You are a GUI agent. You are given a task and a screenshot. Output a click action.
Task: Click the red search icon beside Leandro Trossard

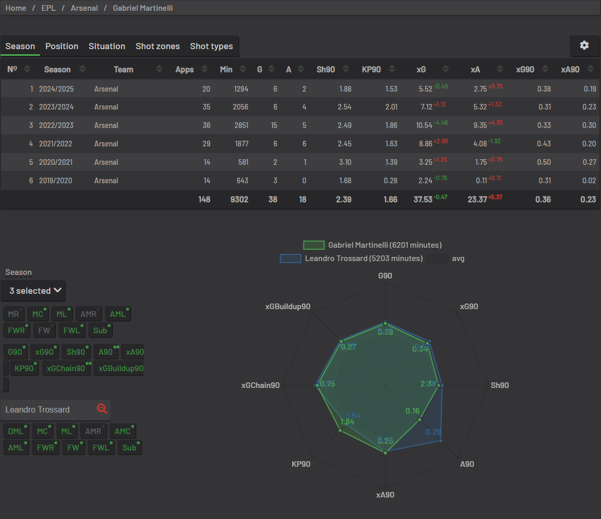click(x=102, y=408)
